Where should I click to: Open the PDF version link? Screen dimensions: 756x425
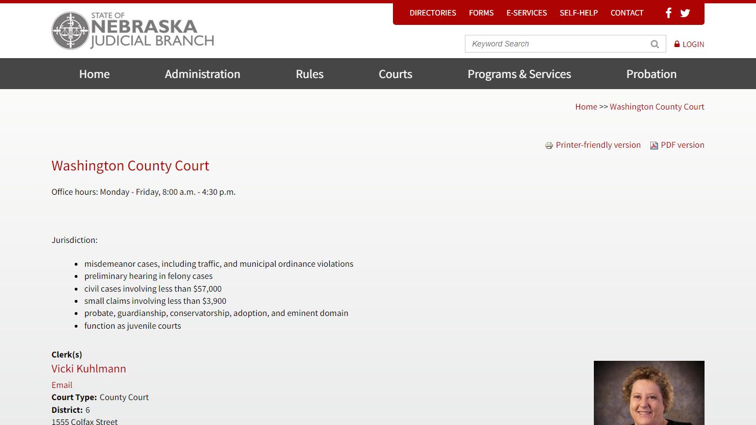(682, 145)
